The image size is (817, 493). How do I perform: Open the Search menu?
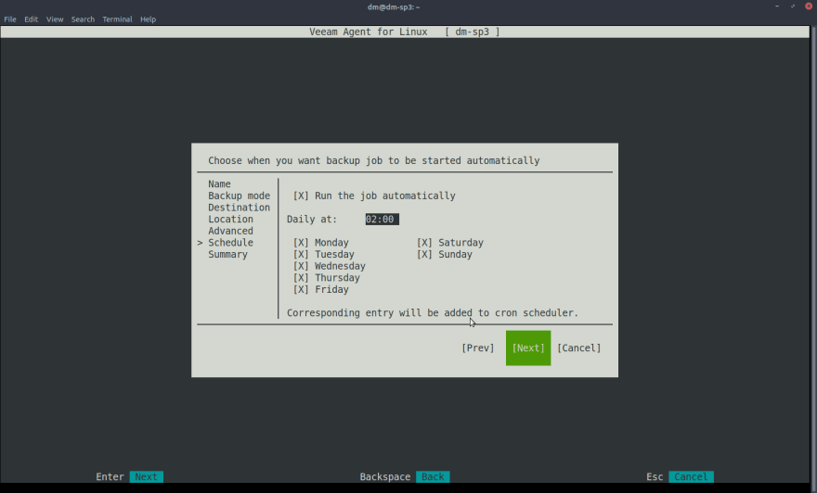(83, 19)
